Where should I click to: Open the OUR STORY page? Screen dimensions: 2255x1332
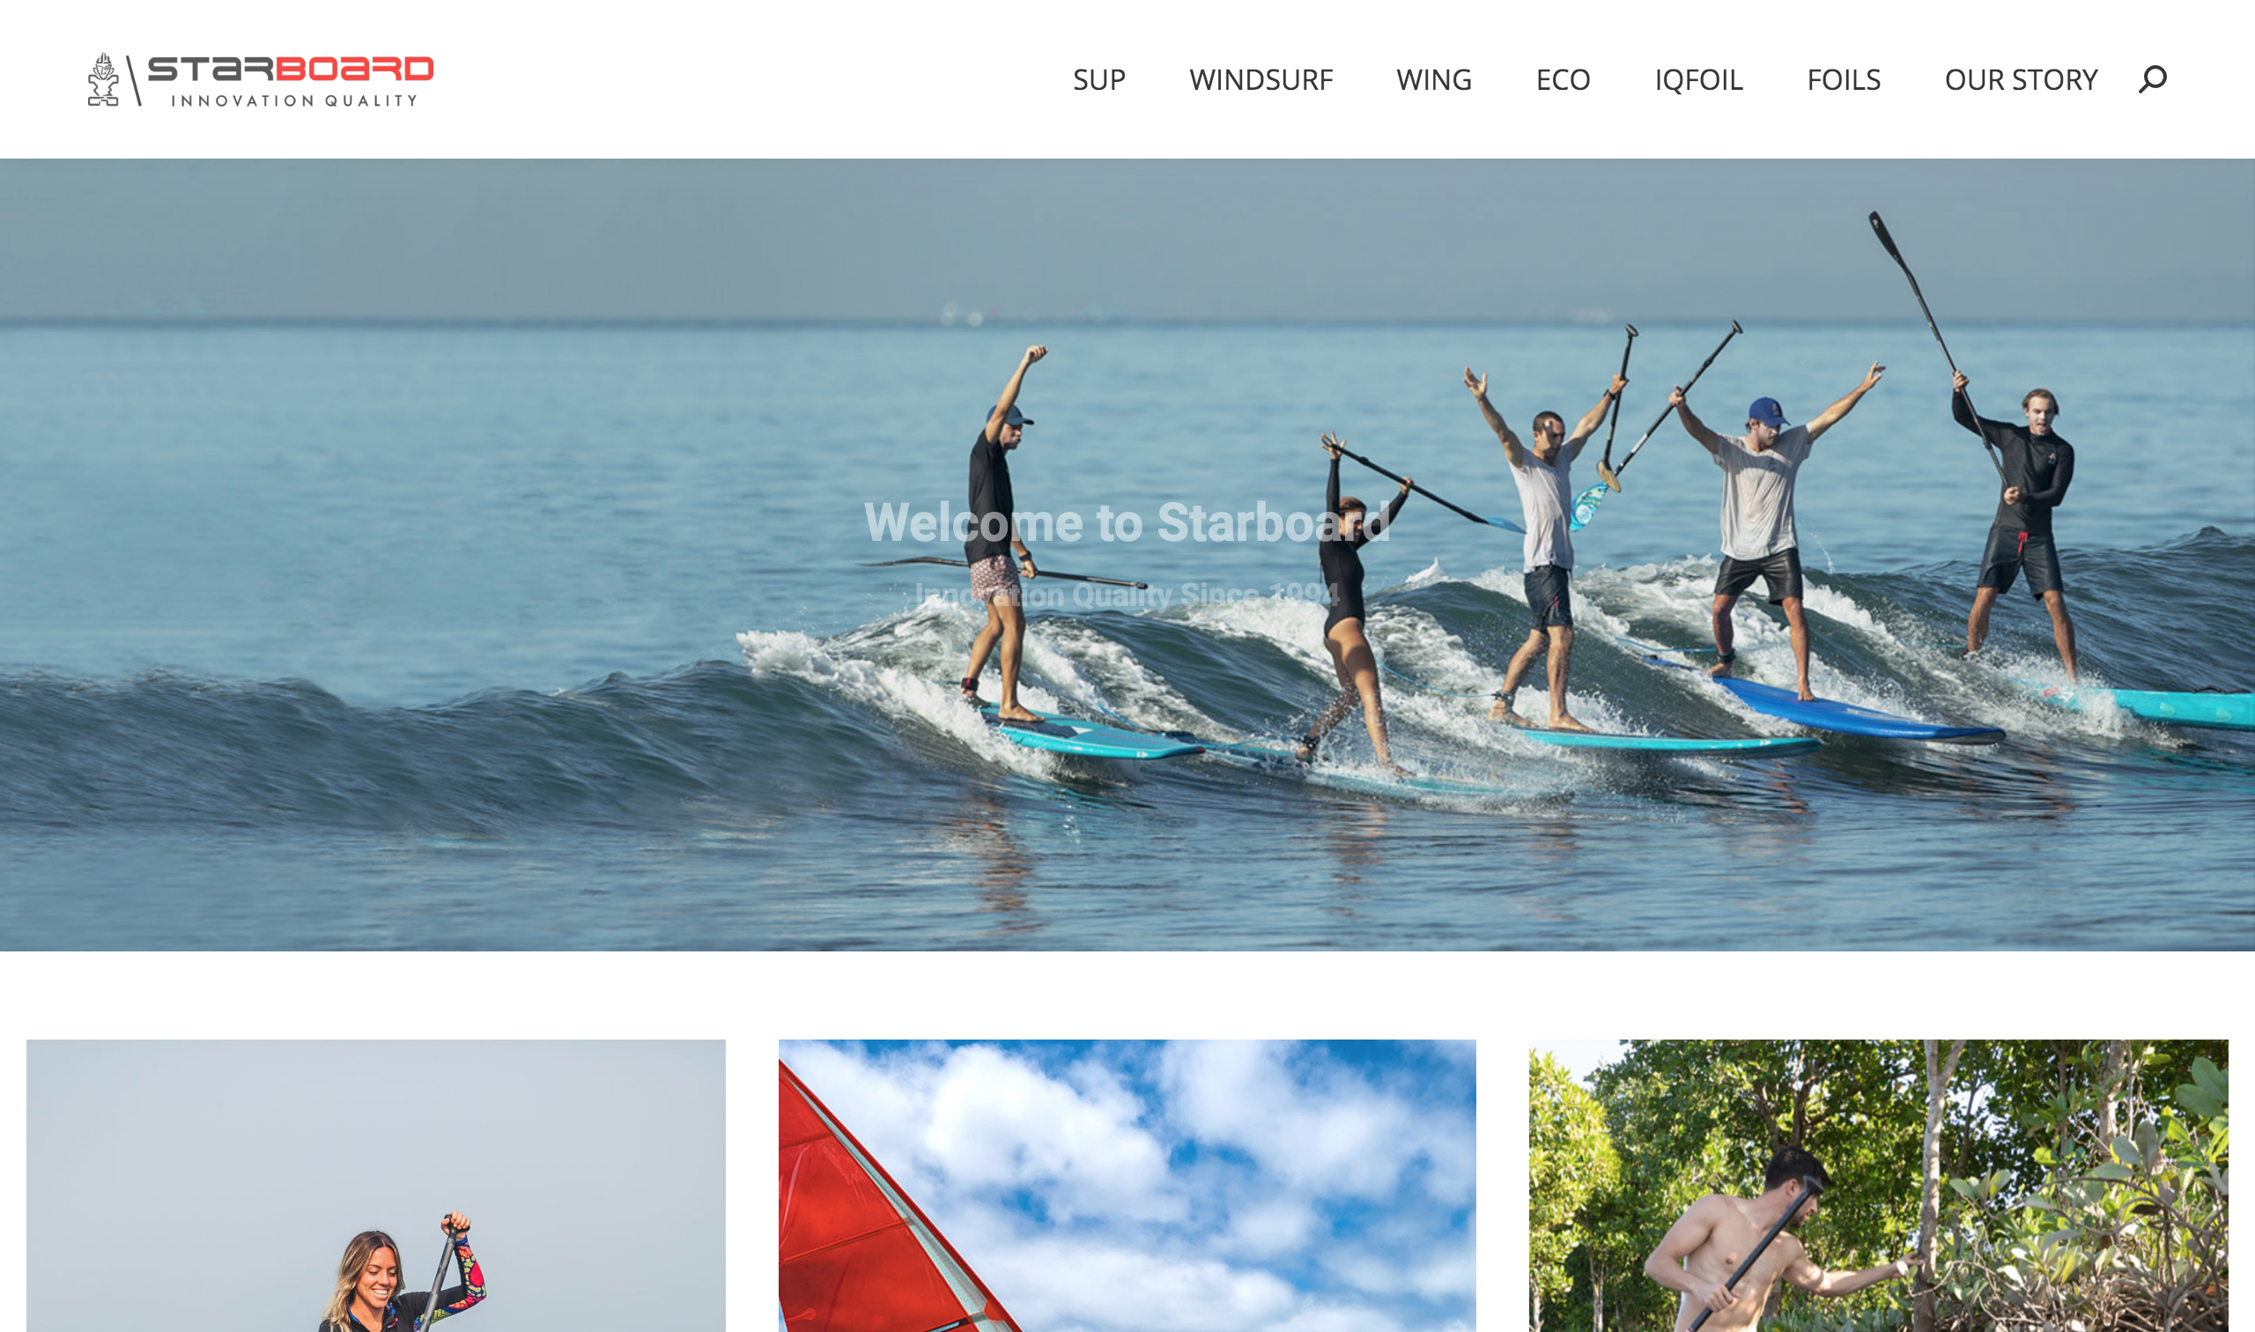tap(2021, 80)
